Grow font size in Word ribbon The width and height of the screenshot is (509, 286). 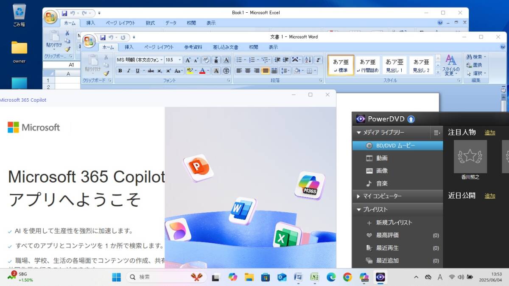[x=188, y=60]
